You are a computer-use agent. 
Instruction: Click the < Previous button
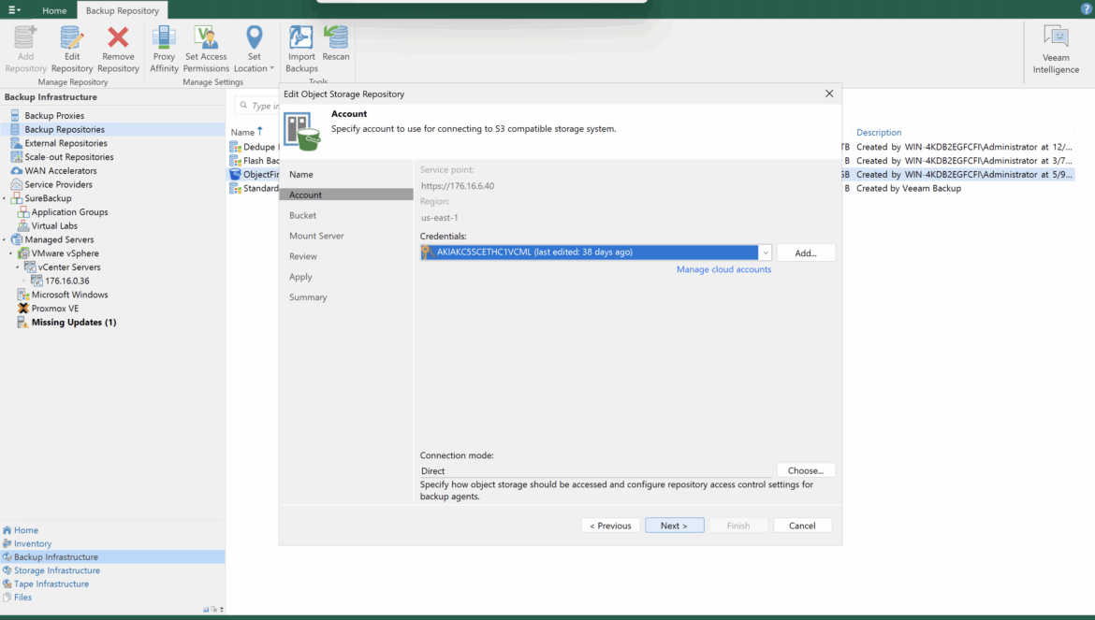coord(610,526)
